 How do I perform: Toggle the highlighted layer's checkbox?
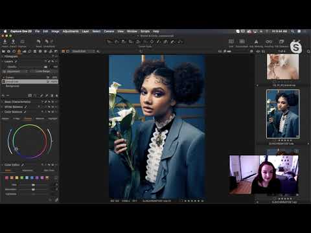click(3, 82)
